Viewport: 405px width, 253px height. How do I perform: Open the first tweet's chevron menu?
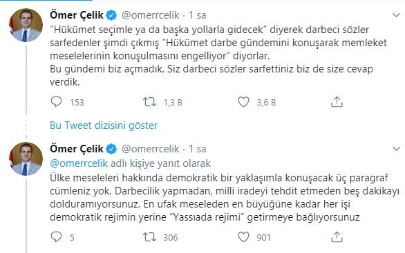click(x=396, y=15)
